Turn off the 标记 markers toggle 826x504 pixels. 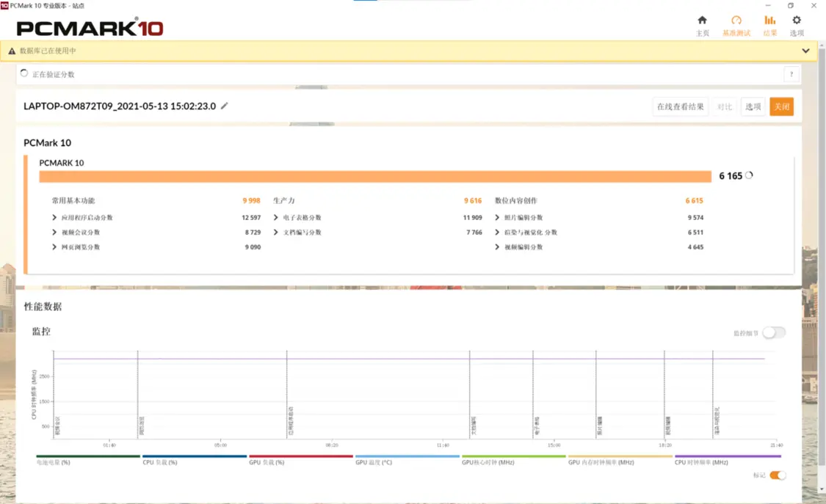click(x=778, y=475)
